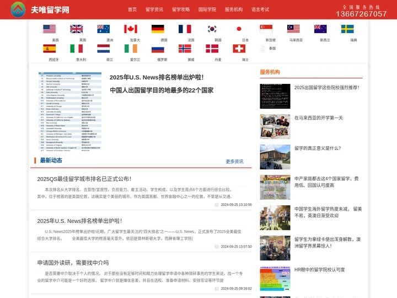Screen dimensions: 397x298
Task: Click timestamp 2024-09-25 13:10:56
Action: (x=236, y=205)
